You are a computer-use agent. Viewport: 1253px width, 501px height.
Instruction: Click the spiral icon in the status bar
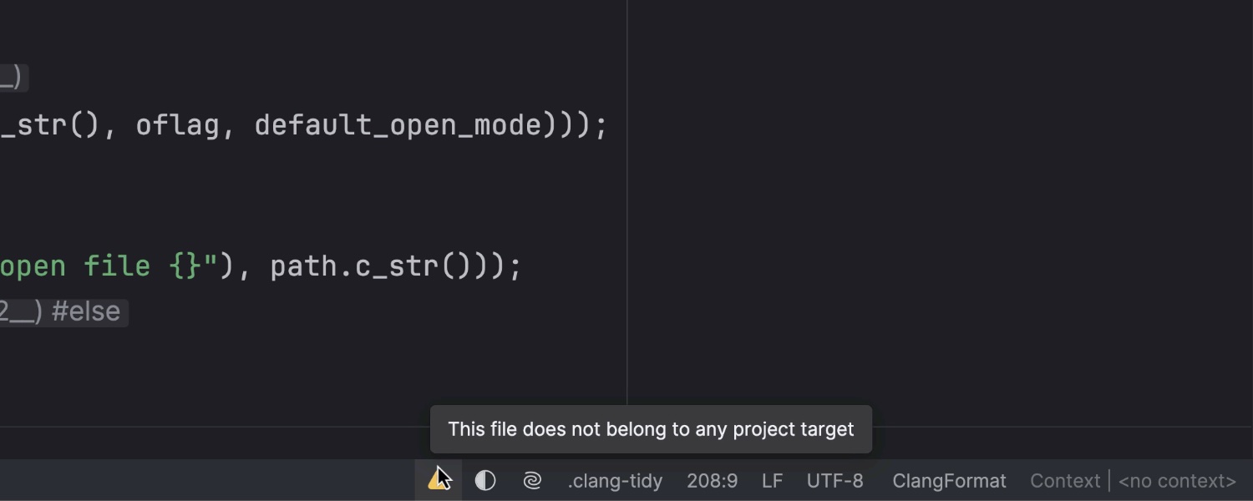point(532,481)
